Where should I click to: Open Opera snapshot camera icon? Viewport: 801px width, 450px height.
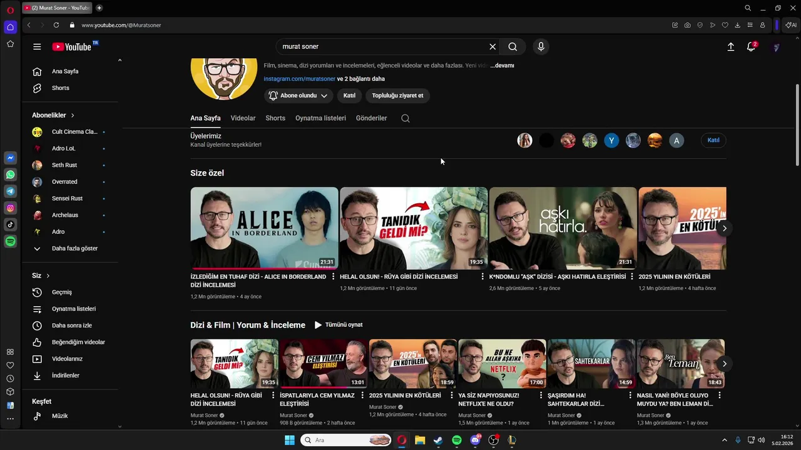pos(687,25)
